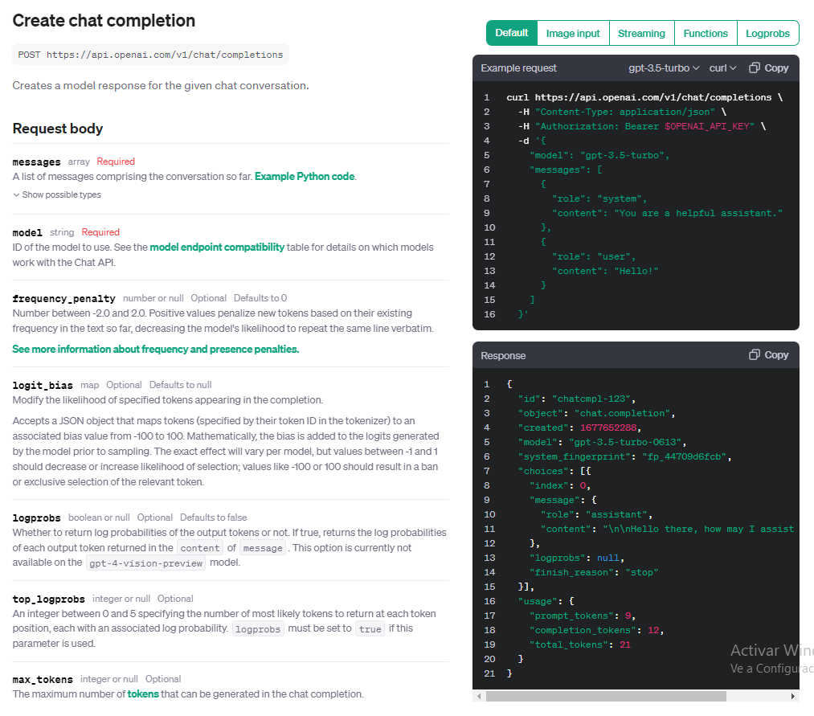Click the right arrow of the response scrollbar
This screenshot has height=716, width=814.
point(793,696)
